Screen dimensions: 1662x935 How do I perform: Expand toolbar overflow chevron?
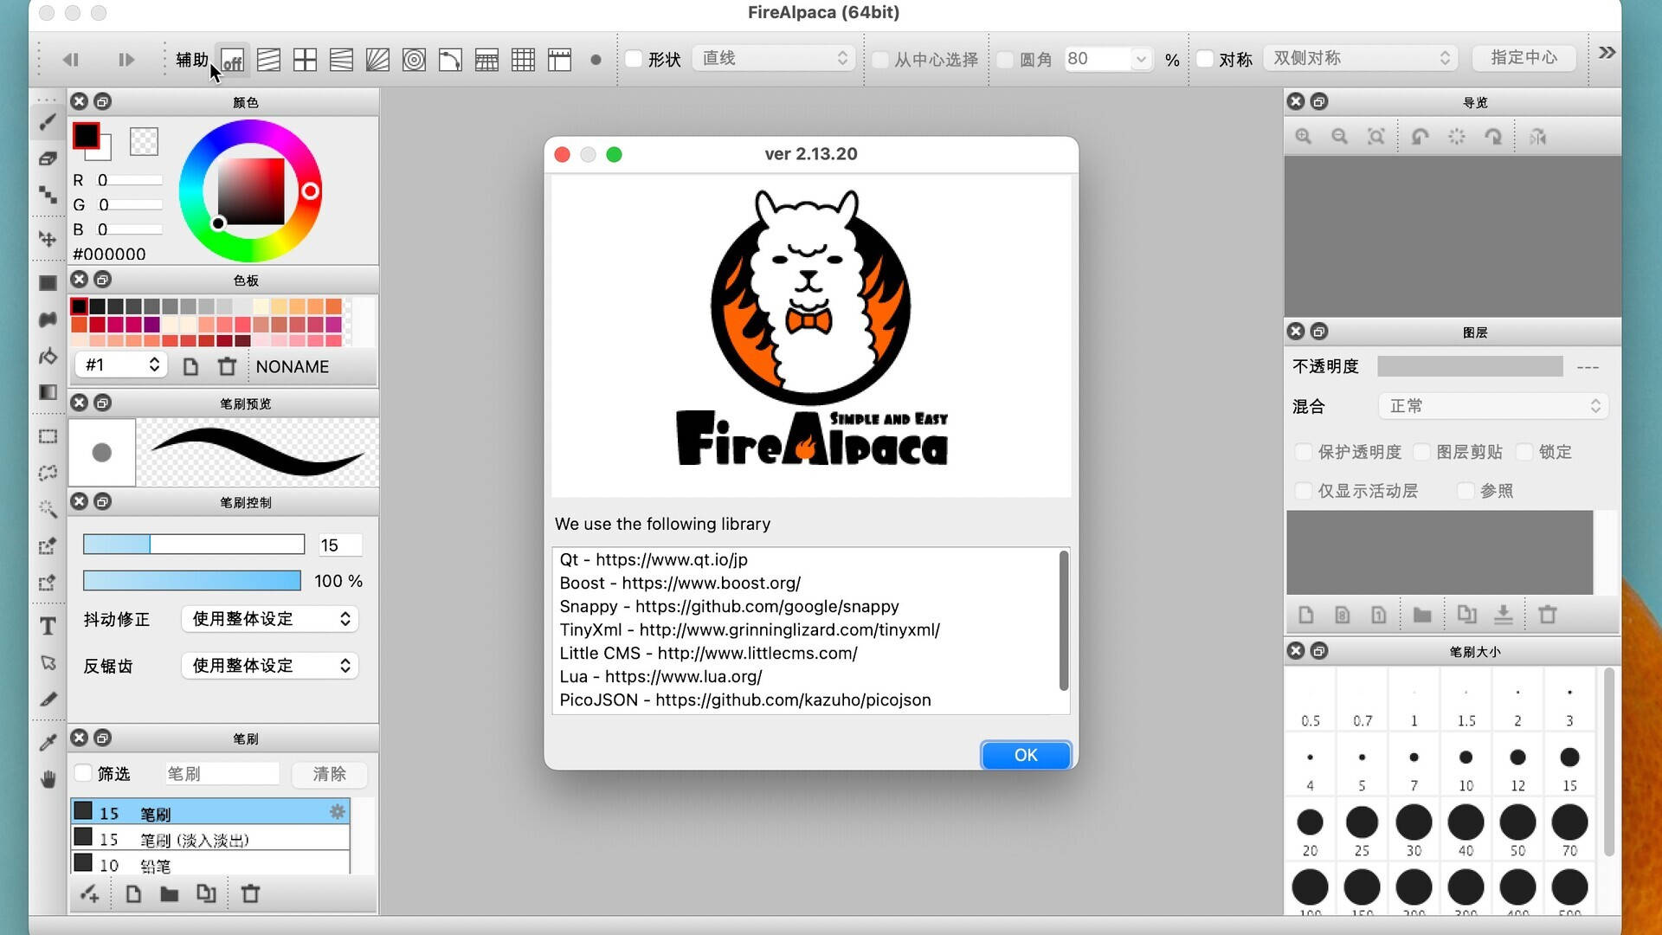click(x=1607, y=53)
